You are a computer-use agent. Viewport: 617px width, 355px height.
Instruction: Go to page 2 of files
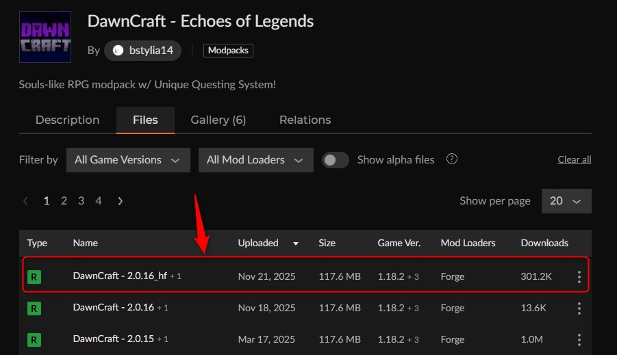click(x=64, y=201)
